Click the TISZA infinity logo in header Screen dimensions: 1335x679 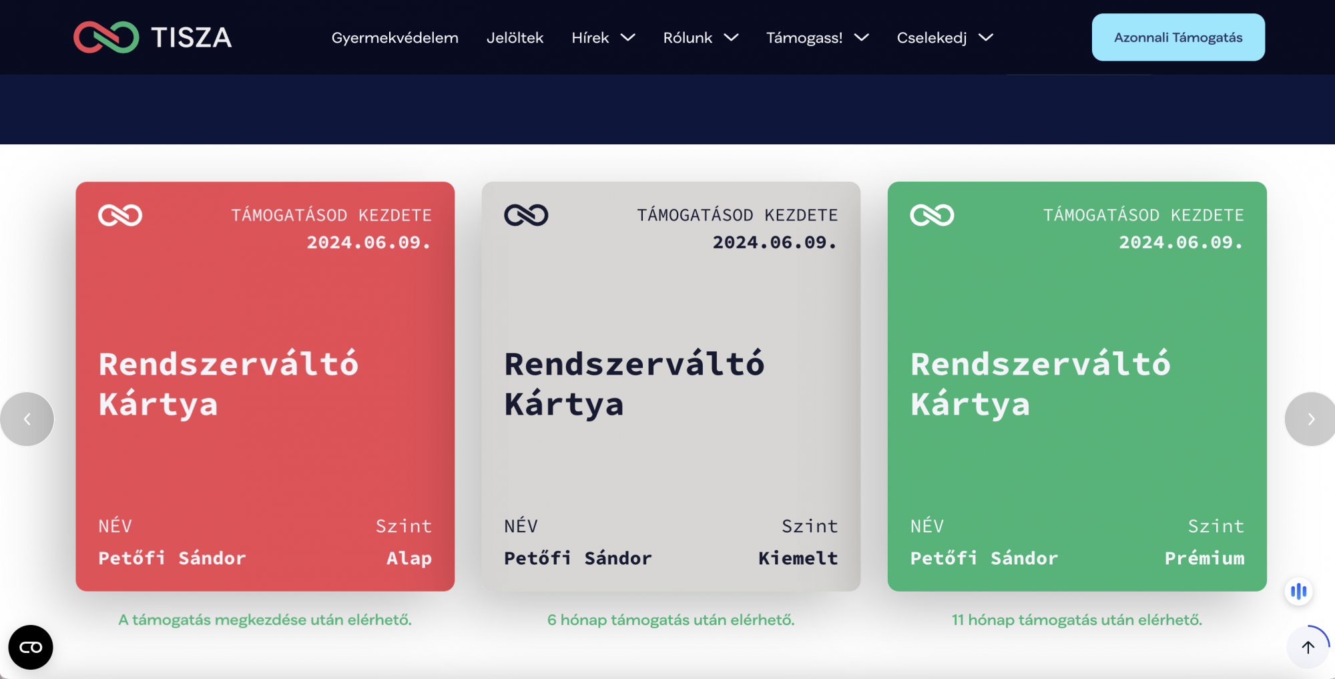[106, 37]
